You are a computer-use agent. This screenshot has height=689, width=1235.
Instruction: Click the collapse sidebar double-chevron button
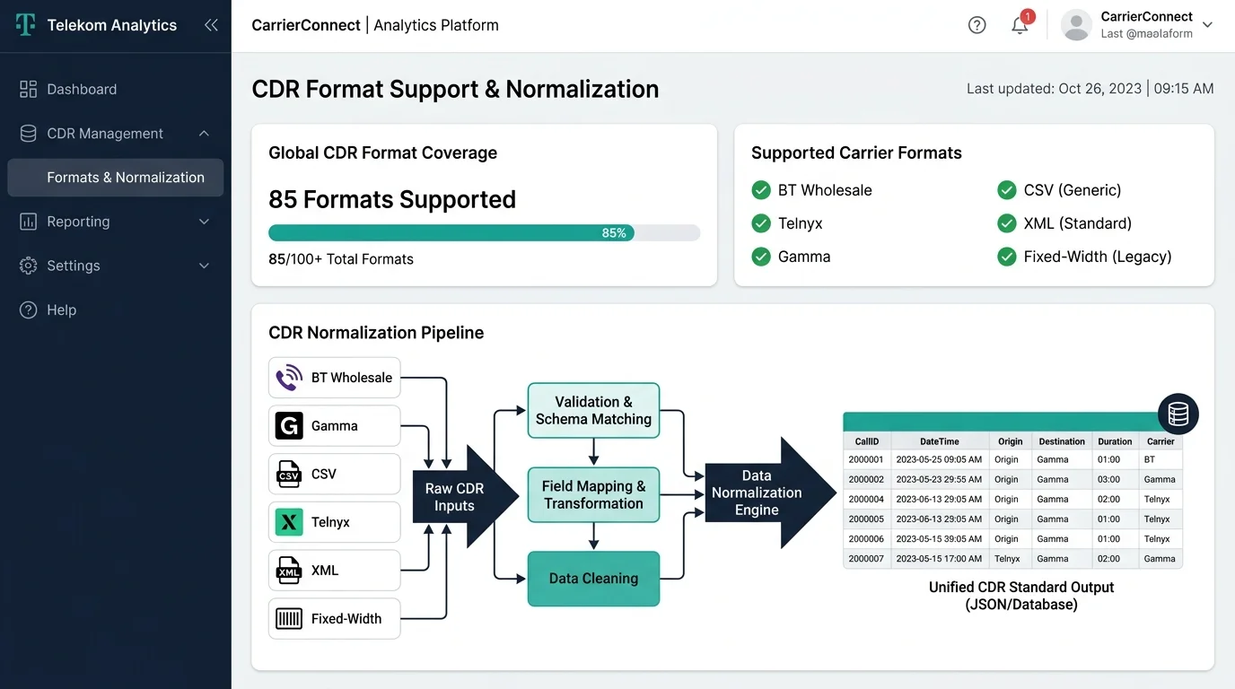coord(211,24)
